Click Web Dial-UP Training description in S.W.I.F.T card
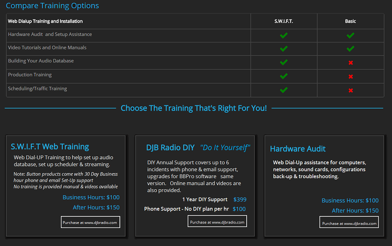Screen dimensions: 392x246 click(64, 161)
